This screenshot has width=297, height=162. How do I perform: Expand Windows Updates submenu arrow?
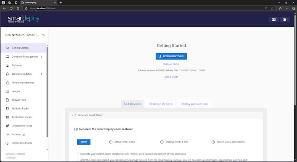click(42, 74)
